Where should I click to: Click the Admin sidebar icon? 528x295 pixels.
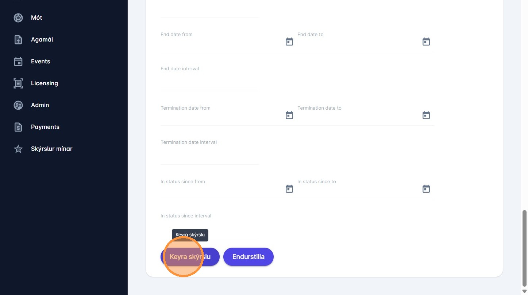pos(18,105)
